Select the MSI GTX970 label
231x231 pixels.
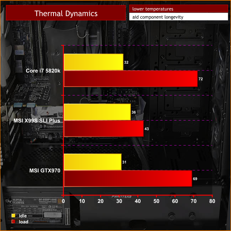point(45,171)
